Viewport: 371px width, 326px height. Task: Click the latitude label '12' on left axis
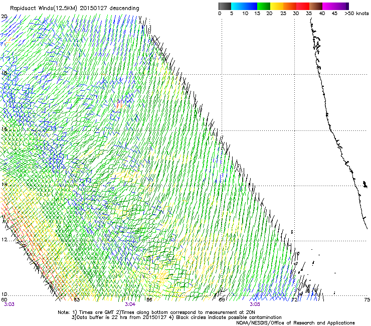(4, 240)
